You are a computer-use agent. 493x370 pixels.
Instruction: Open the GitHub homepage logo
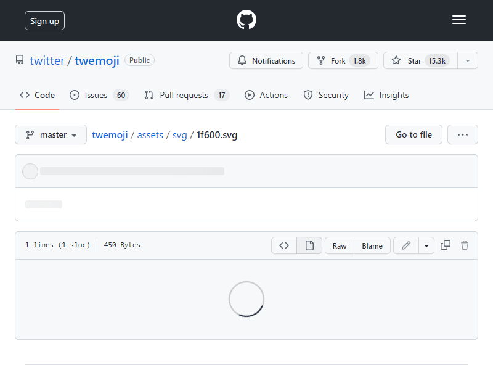246,20
